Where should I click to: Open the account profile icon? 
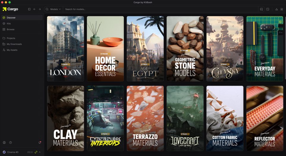[4, 143]
